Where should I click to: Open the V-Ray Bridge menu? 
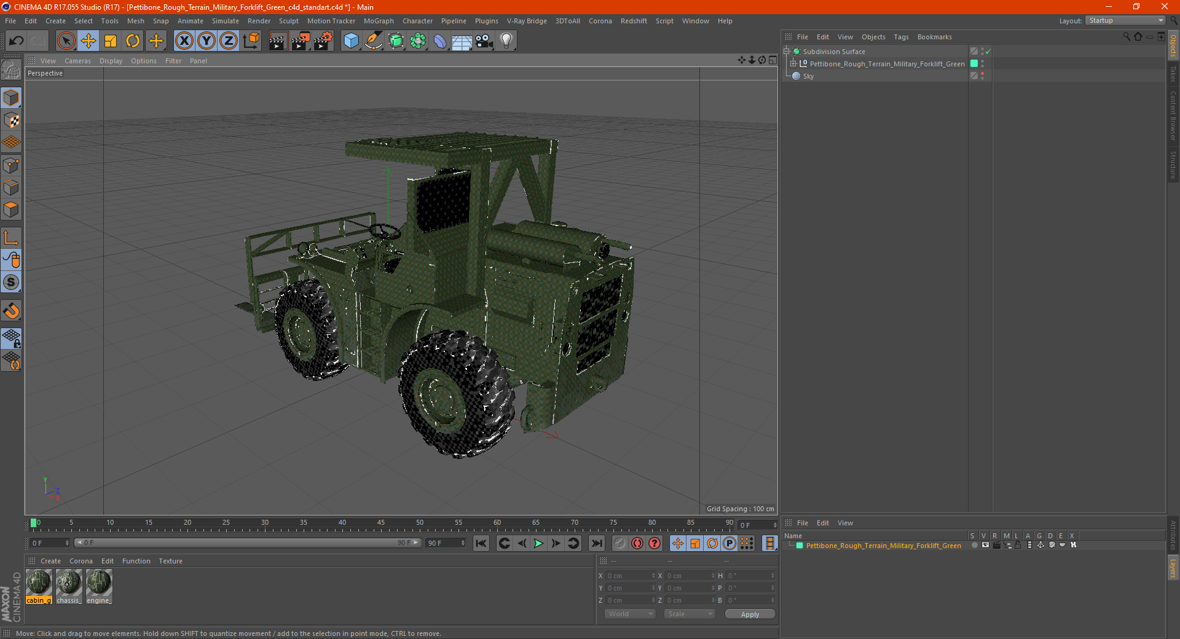point(527,21)
